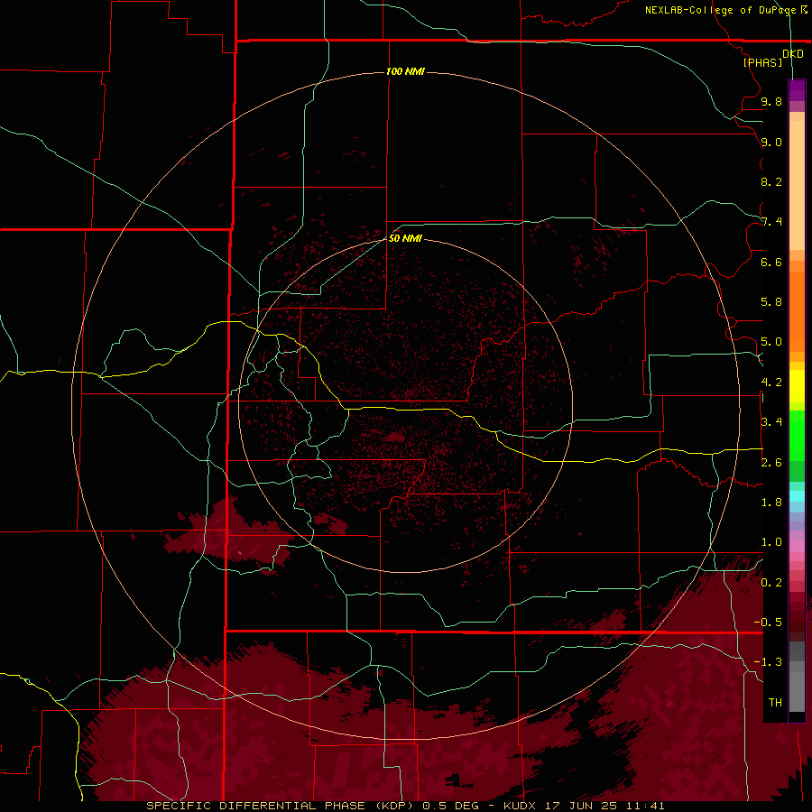Select the 6.6 scale value
The image size is (812, 812).
click(771, 262)
